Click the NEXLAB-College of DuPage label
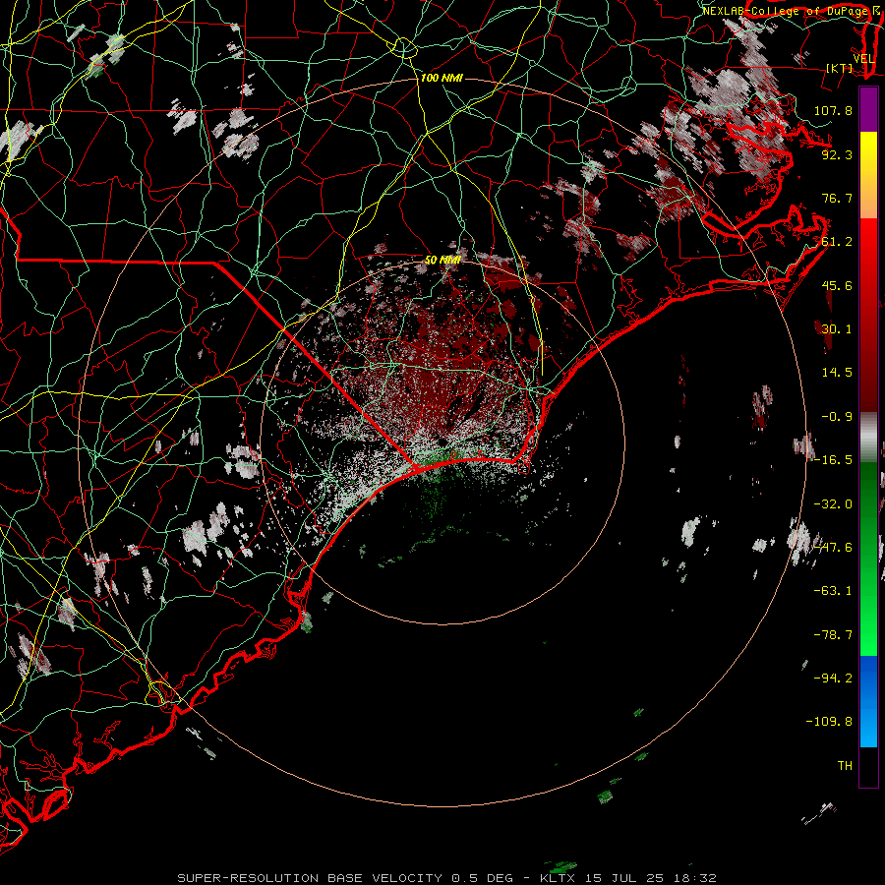Viewport: 885px width, 885px height. 787,11
